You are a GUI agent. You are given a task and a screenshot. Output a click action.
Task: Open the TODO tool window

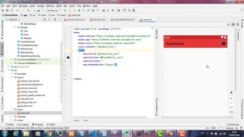tap(51, 124)
